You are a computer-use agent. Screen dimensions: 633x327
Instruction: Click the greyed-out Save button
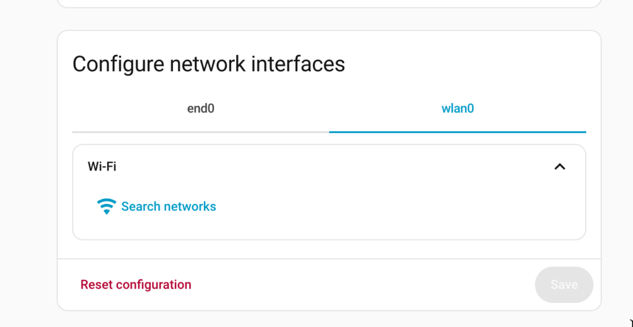pos(564,284)
